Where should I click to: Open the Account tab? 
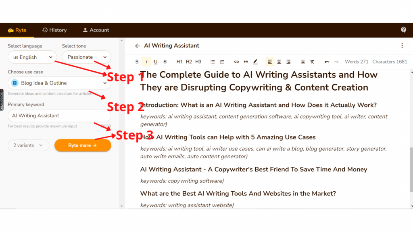[96, 30]
